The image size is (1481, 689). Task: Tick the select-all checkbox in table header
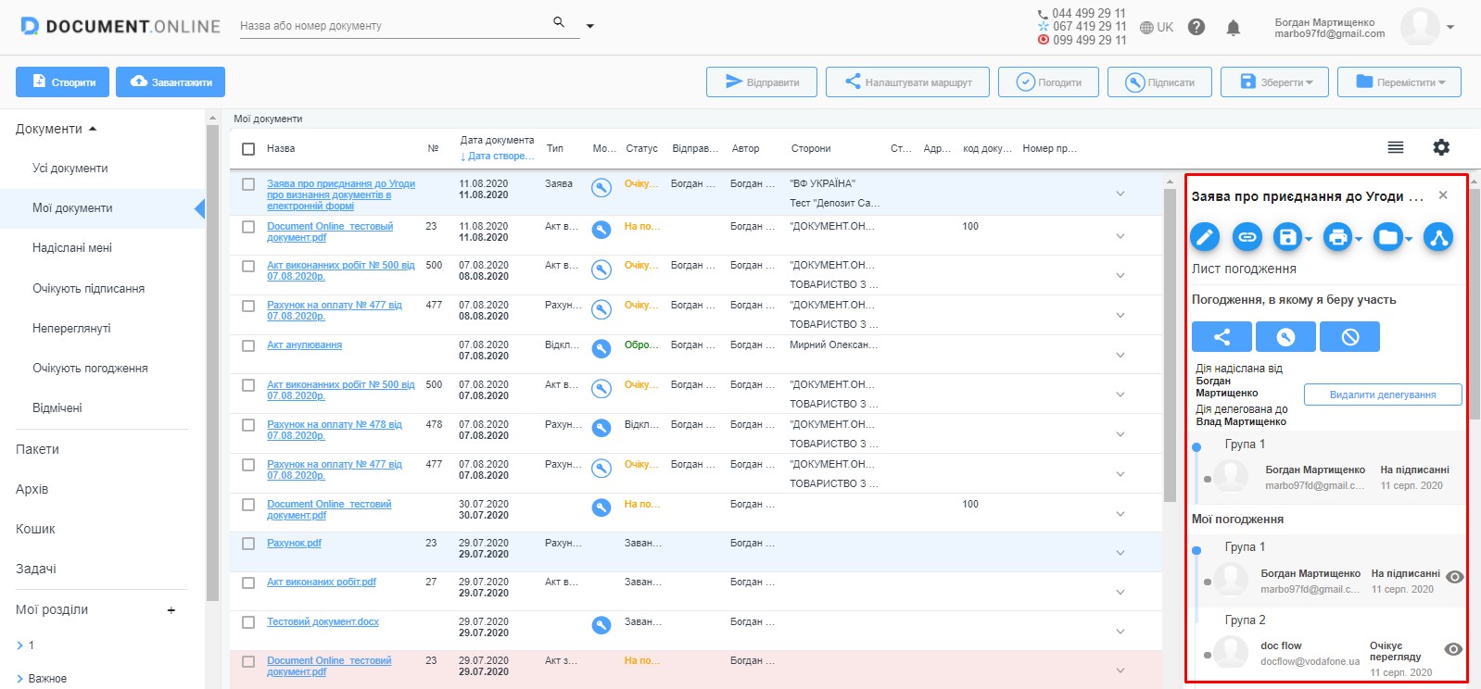248,148
